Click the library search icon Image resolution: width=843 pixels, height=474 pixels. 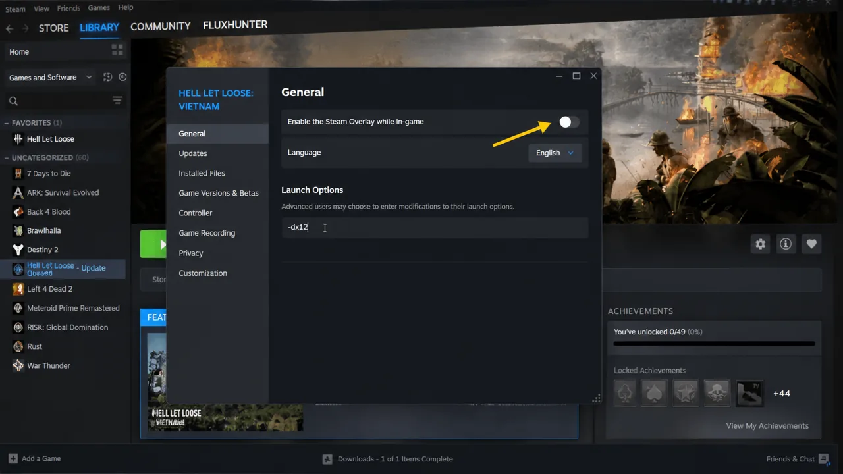pos(13,101)
